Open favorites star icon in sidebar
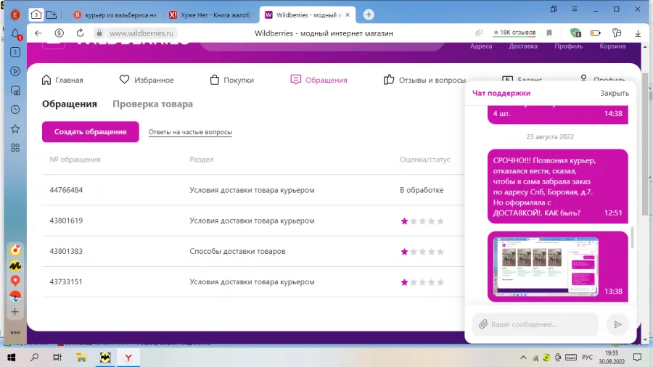Viewport: 653px width, 367px height. (x=15, y=128)
